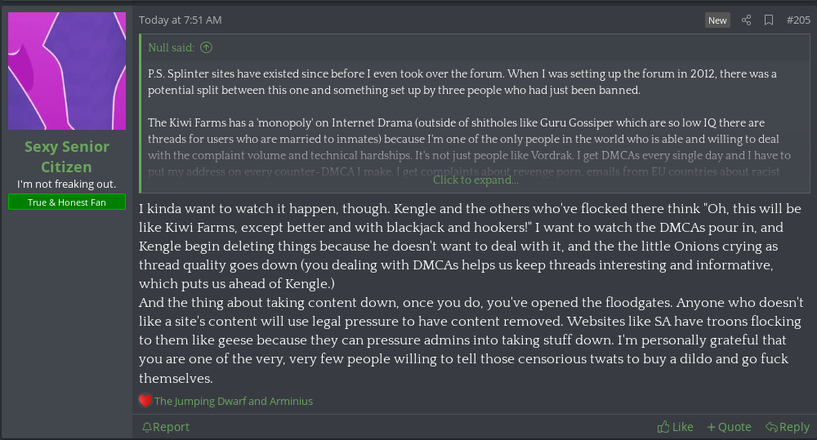Click the share icon on post header
This screenshot has width=817, height=440.
pyautogui.click(x=746, y=20)
